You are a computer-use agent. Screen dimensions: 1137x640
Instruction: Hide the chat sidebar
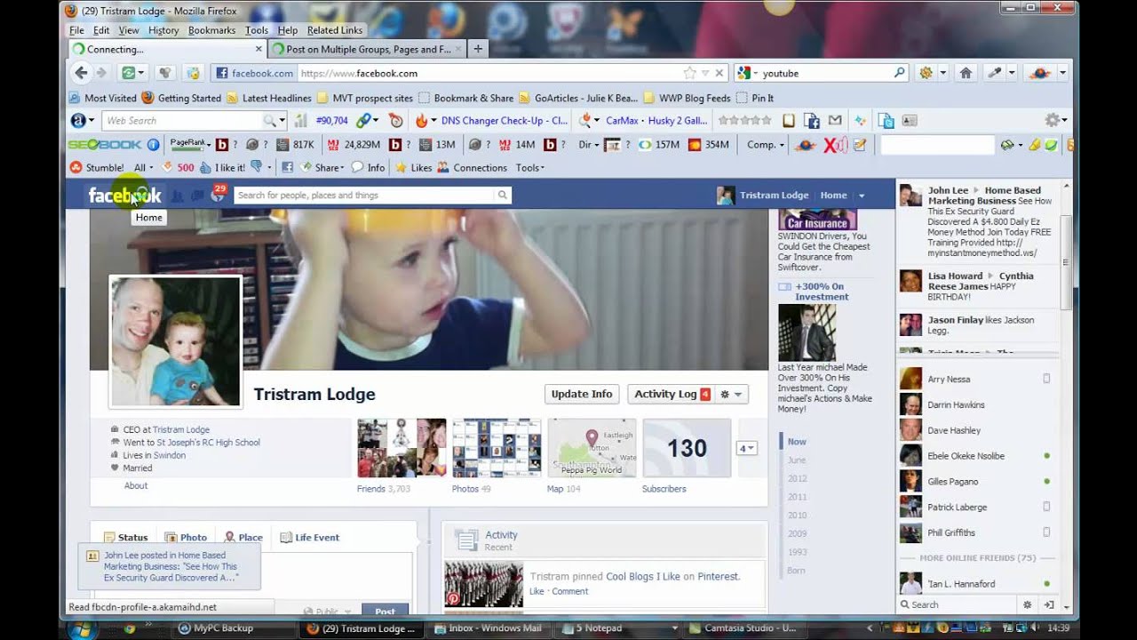[x=1049, y=604]
